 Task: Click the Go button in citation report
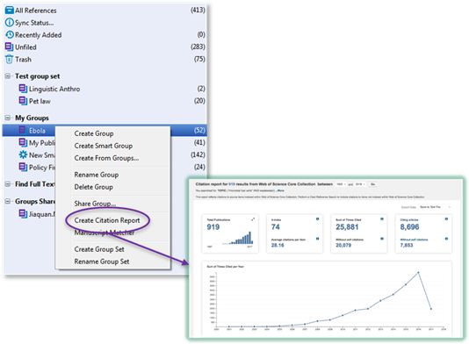pos(372,184)
